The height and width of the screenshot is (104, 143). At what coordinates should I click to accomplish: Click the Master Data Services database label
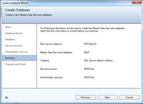pos(56,52)
